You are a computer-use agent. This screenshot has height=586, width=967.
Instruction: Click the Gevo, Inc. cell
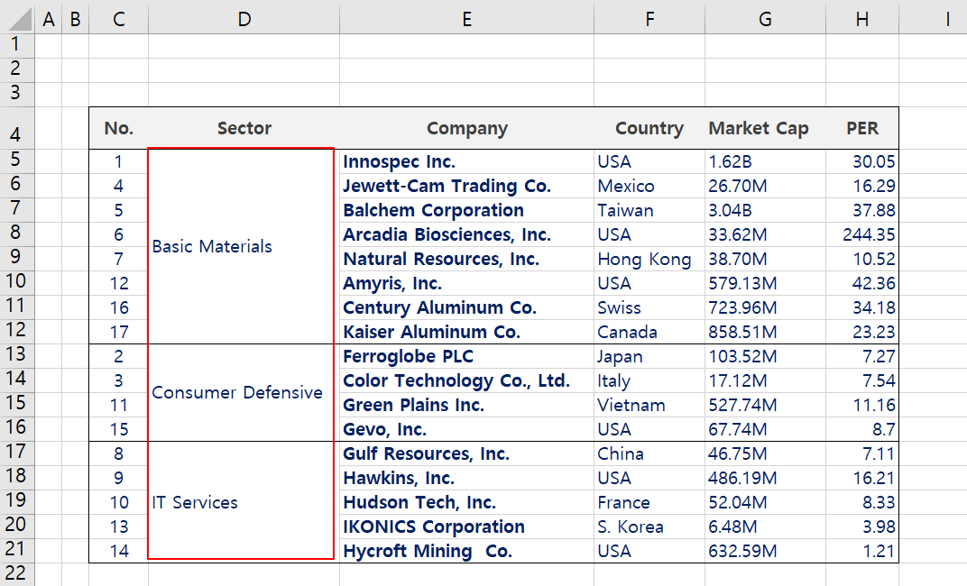467,429
